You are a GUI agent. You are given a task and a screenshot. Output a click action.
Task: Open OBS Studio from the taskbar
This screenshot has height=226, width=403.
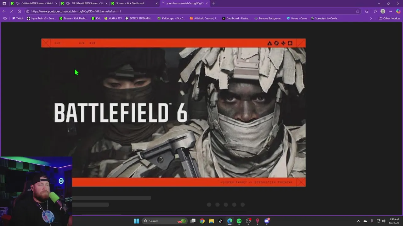(248, 221)
